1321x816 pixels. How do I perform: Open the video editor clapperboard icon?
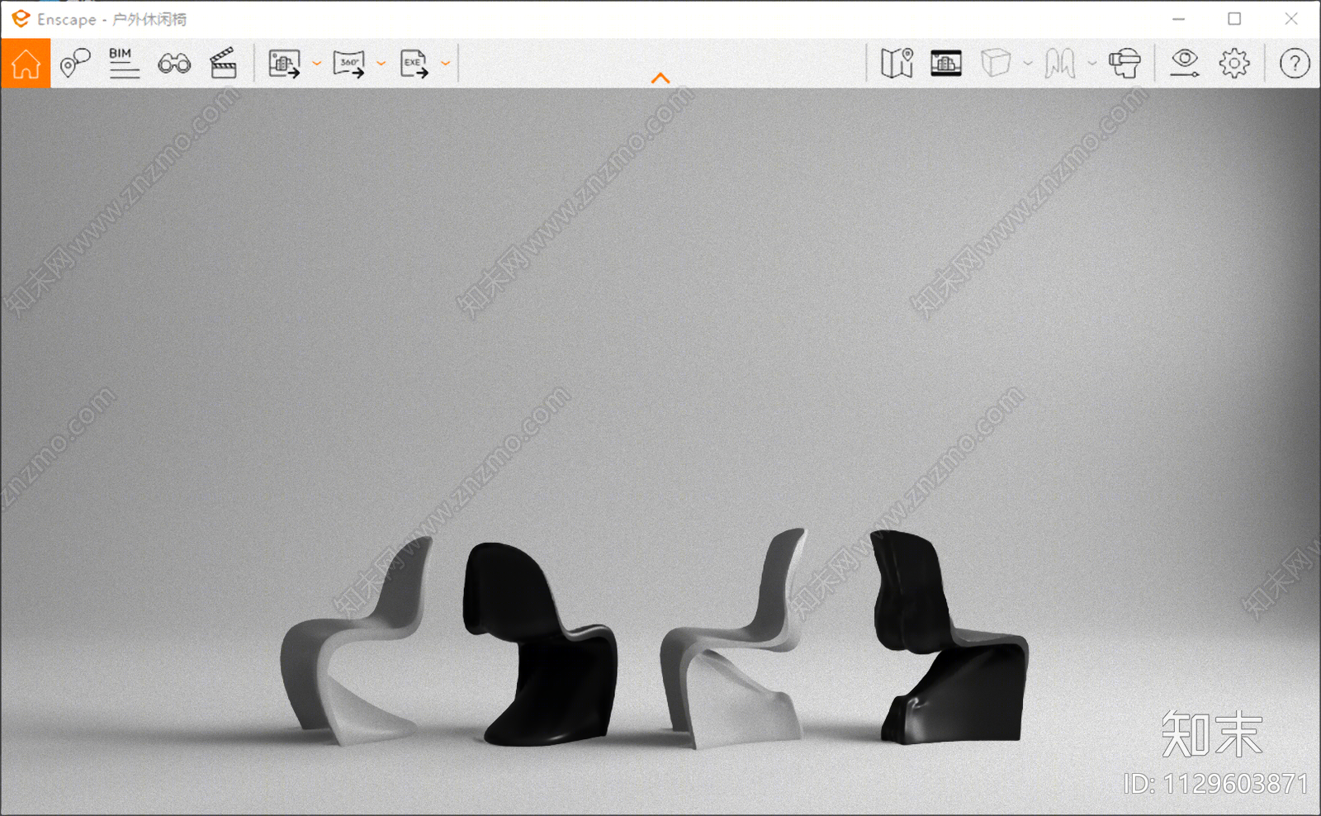click(223, 63)
